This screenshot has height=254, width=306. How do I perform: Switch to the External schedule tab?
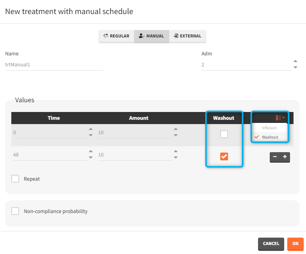click(187, 36)
